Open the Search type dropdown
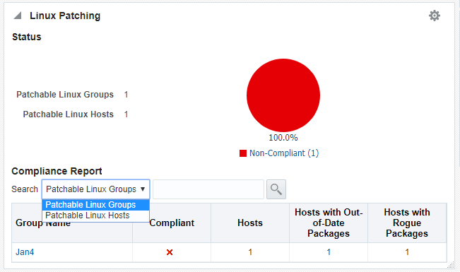This screenshot has width=460, height=272. (x=95, y=189)
